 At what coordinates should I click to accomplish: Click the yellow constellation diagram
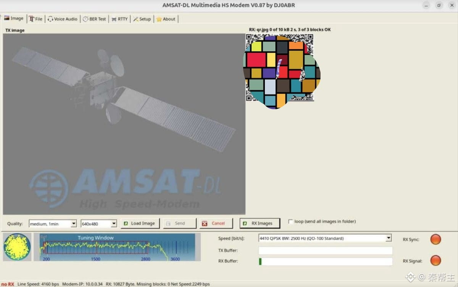tap(17, 247)
